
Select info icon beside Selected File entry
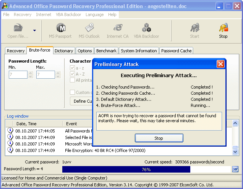[10, 137]
